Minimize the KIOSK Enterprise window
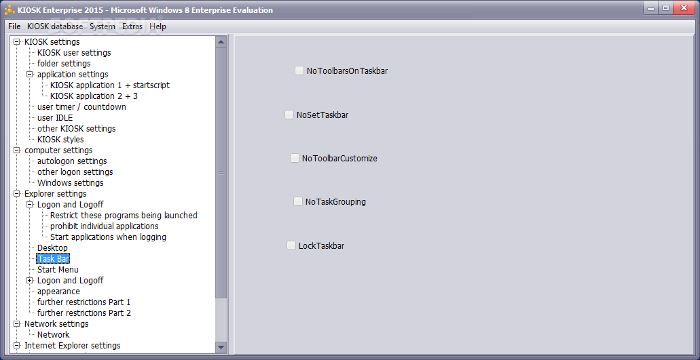 pyautogui.click(x=650, y=8)
